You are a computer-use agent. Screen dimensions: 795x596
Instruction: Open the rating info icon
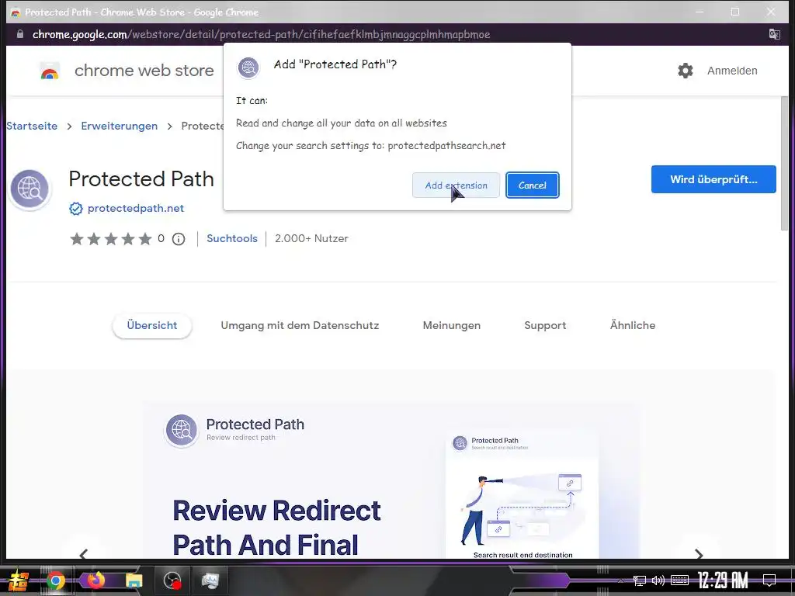tap(179, 239)
